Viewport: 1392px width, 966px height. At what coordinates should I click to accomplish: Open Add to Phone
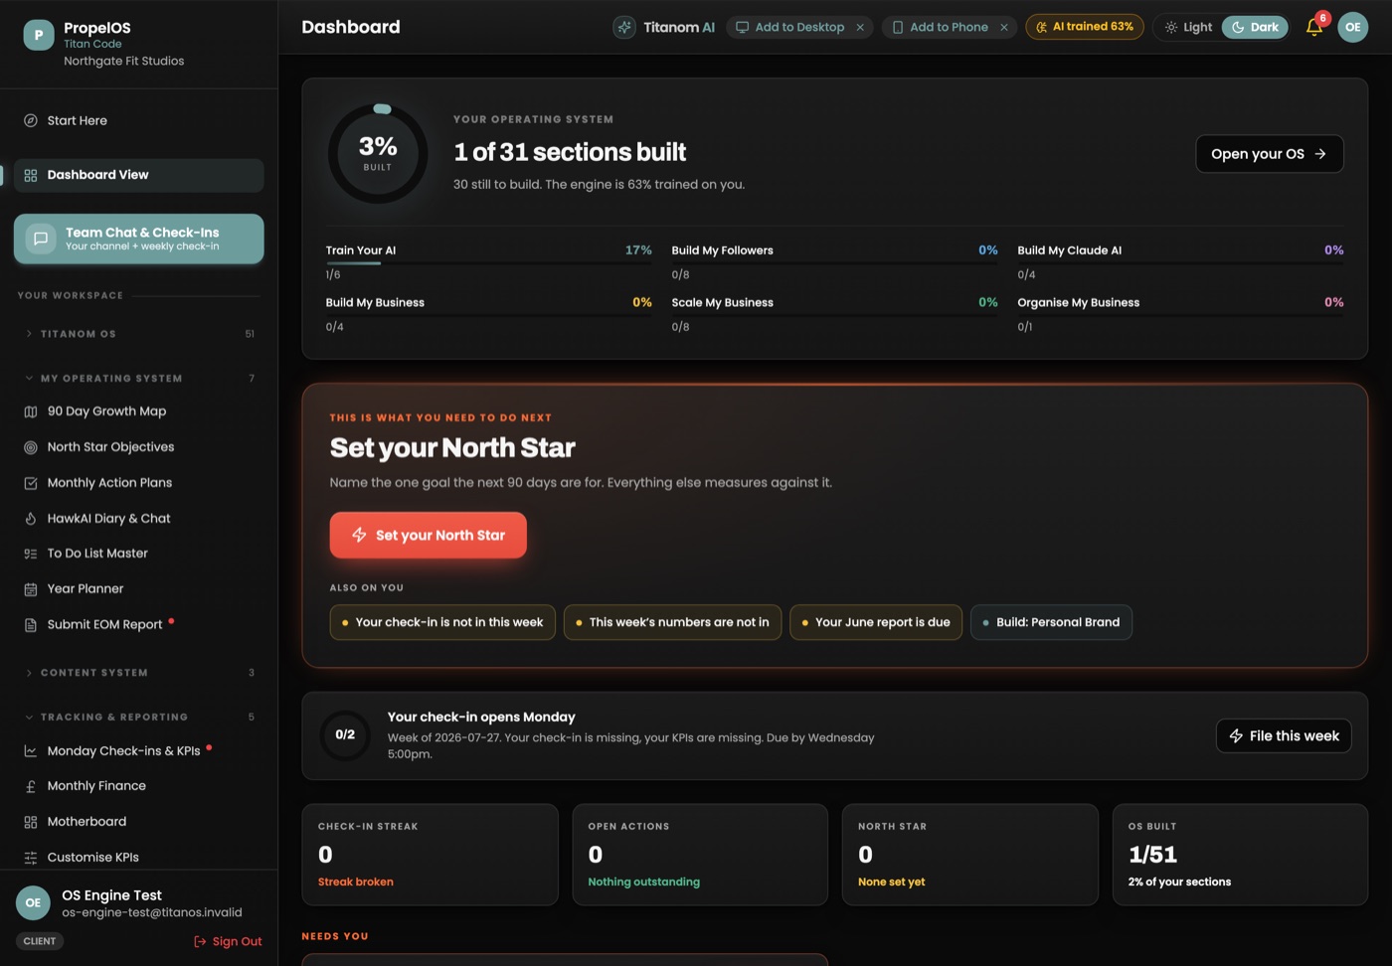940,27
